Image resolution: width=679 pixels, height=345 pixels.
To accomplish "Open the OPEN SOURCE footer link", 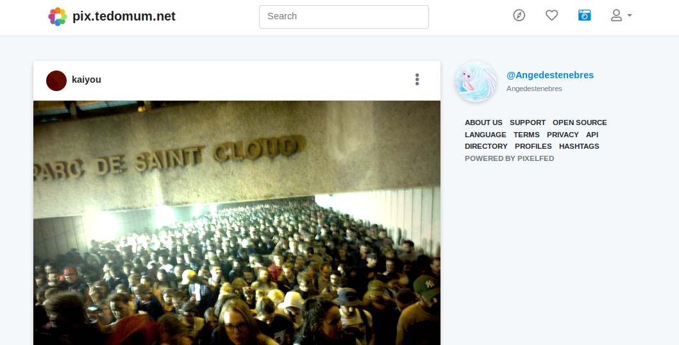I will [580, 122].
